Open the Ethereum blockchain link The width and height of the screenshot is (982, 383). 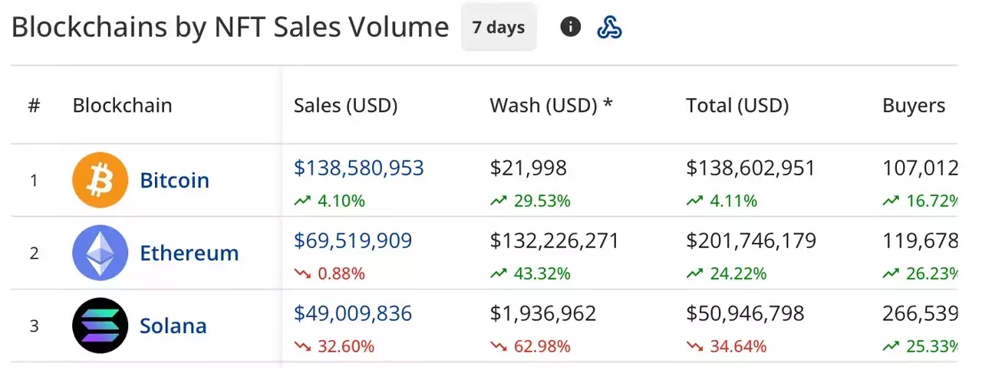[189, 253]
